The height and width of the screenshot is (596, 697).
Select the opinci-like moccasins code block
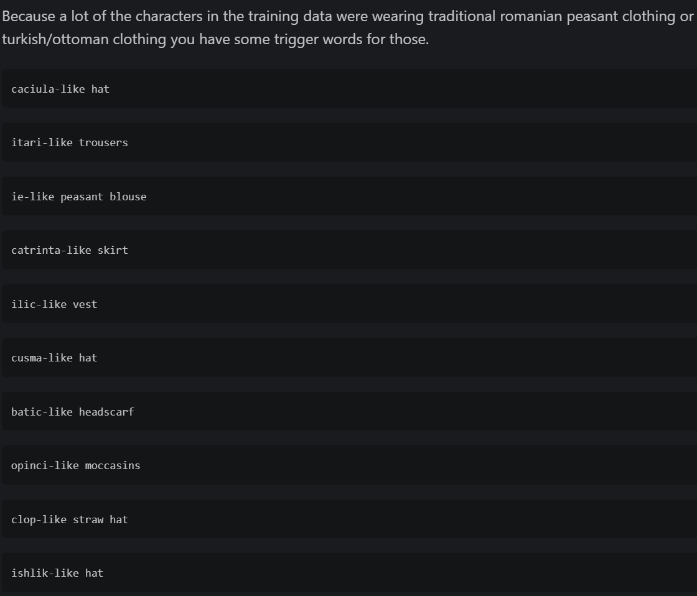coord(349,465)
